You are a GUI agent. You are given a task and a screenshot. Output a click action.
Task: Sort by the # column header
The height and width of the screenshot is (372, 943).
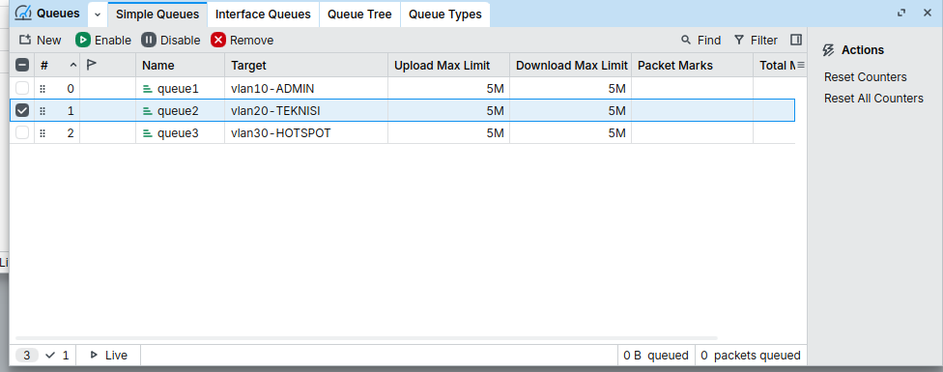coord(57,65)
